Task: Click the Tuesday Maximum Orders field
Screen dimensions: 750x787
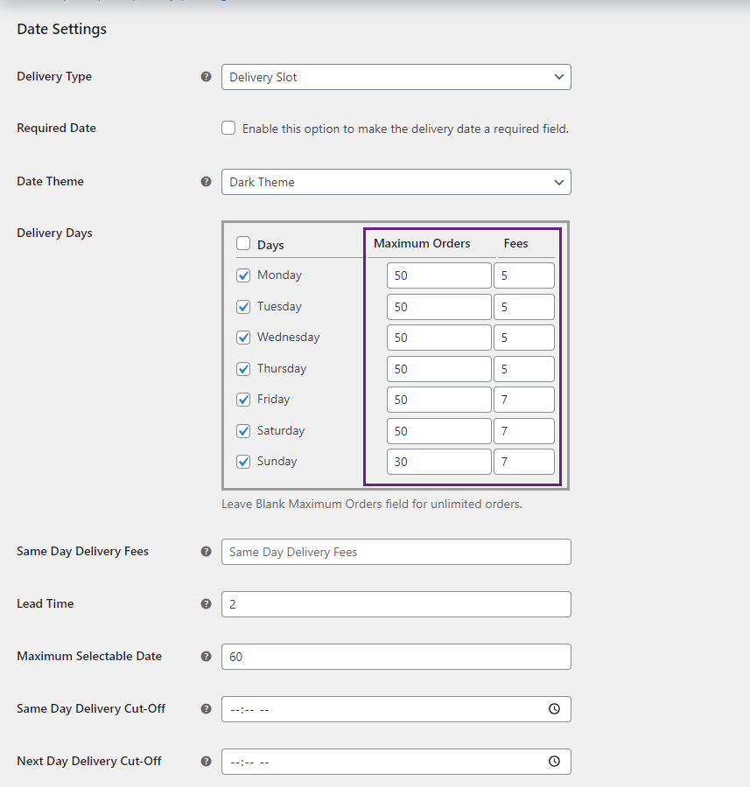Action: (439, 307)
